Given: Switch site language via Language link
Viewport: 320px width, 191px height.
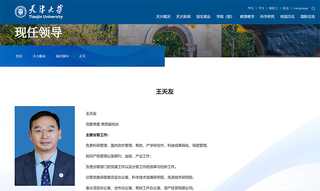Looking at the screenshot, I should 300,8.
